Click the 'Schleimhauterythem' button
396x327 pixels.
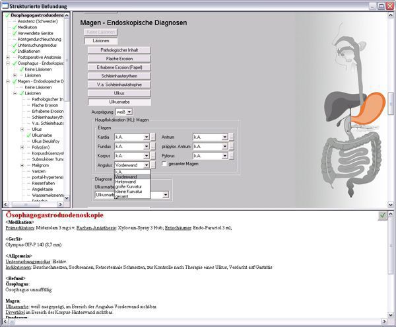[x=119, y=76]
